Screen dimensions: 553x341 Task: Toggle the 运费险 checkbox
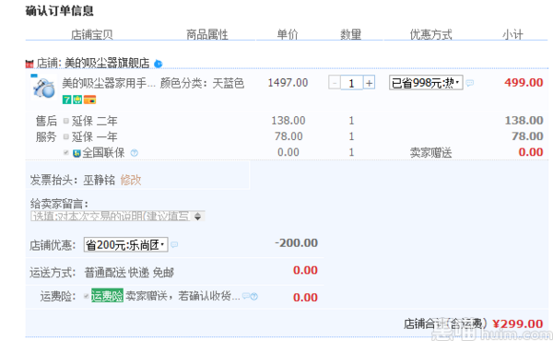click(87, 296)
